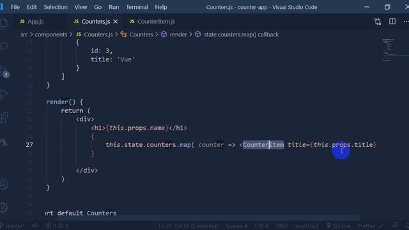Open the Run and Debug view
409x230 pixels.
pos(4,94)
